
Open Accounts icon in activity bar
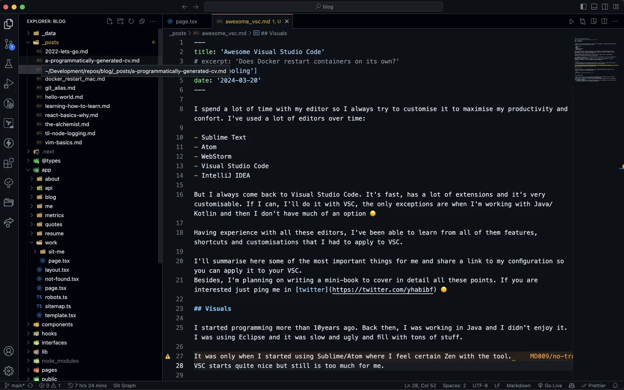pyautogui.click(x=9, y=351)
